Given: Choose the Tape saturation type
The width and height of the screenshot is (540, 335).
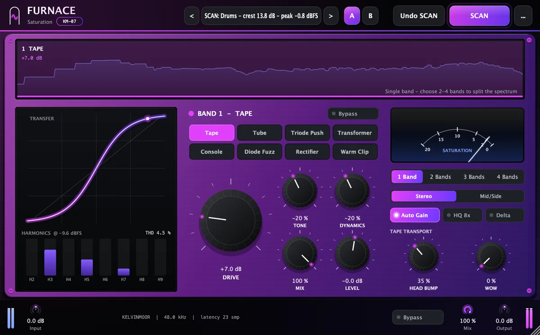Looking at the screenshot, I should click(x=211, y=133).
